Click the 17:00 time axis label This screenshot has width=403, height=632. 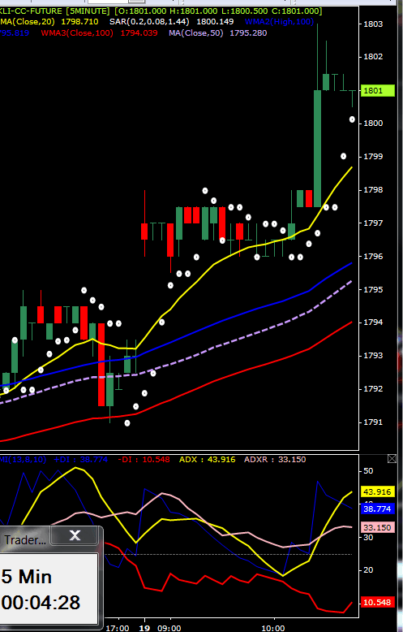pyautogui.click(x=118, y=628)
